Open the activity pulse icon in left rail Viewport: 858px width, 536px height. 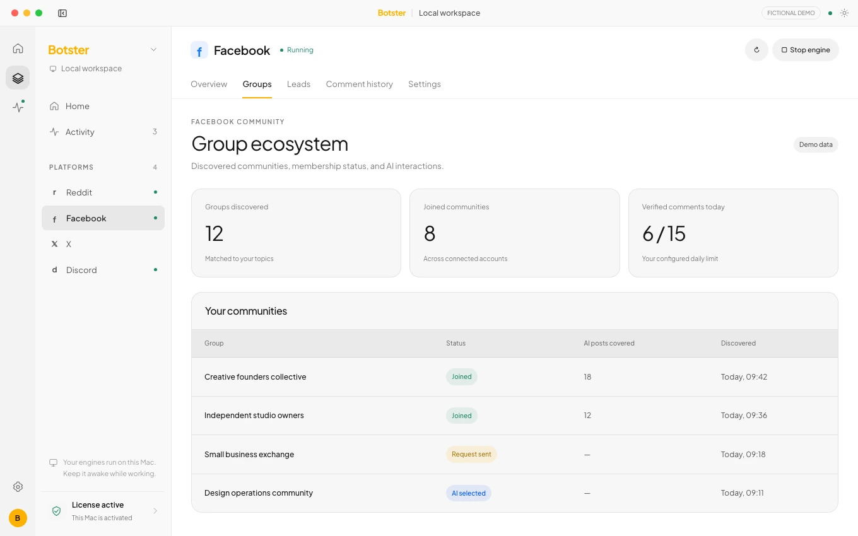18,107
